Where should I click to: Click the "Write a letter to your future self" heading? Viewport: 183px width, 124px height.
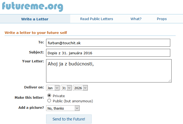(36, 33)
